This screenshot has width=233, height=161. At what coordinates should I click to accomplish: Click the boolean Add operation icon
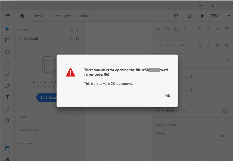200,45
